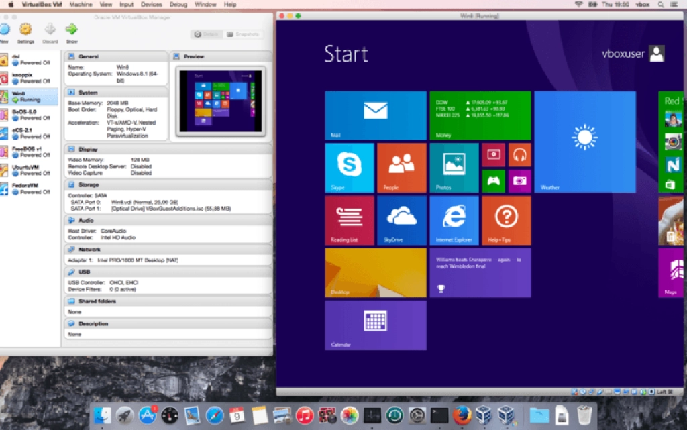Collapse the Storage section header
Image resolution: width=687 pixels, height=430 pixels.
pos(89,184)
